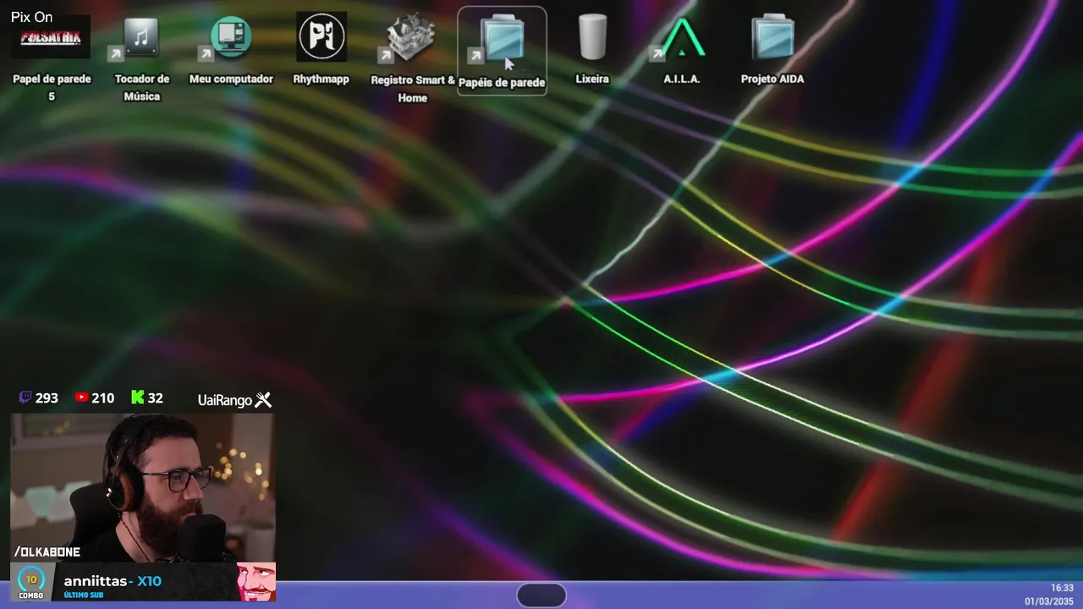The height and width of the screenshot is (609, 1083).
Task: Click the 10 combo counter badge
Action: [31, 582]
